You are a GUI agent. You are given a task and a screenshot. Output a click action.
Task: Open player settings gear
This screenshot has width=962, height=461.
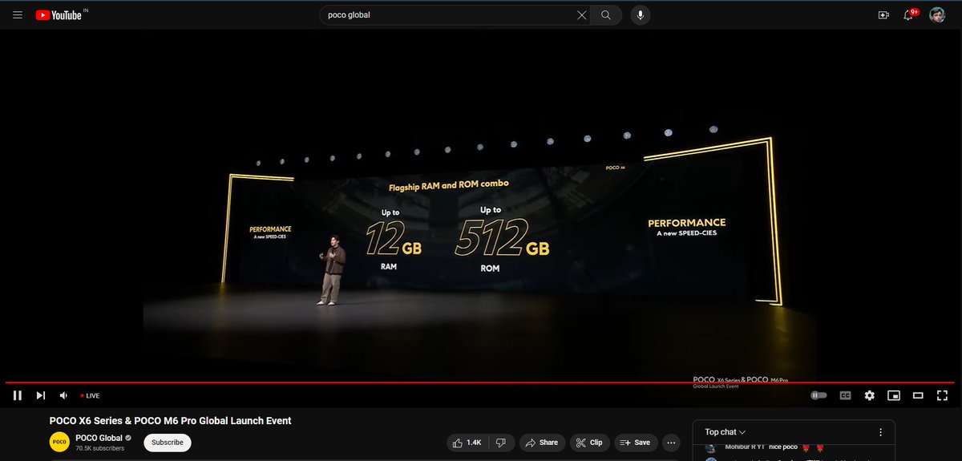[x=870, y=395]
